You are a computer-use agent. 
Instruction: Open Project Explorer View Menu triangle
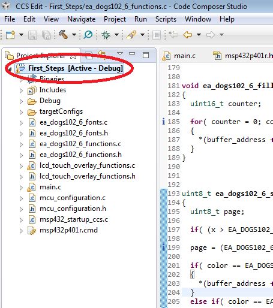(120, 54)
